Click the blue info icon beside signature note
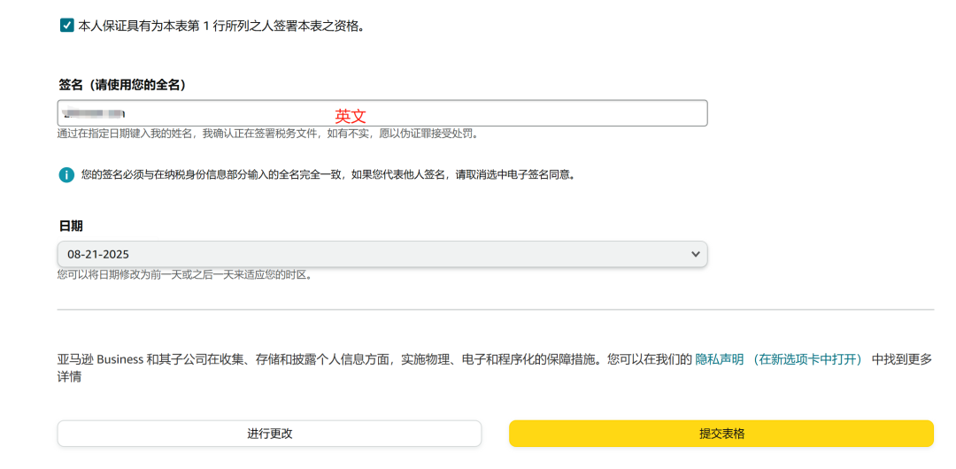 [x=66, y=175]
